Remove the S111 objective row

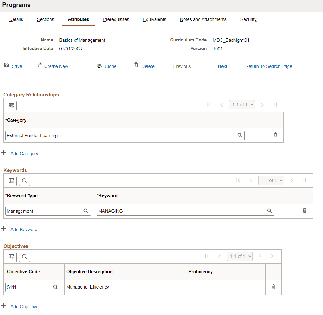(273, 286)
